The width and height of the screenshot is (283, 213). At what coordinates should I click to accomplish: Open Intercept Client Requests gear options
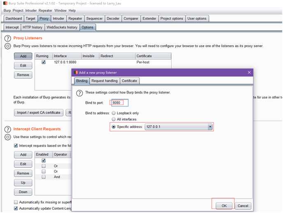coord(7,137)
